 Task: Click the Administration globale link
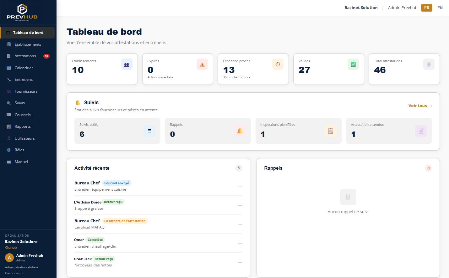coord(22,267)
